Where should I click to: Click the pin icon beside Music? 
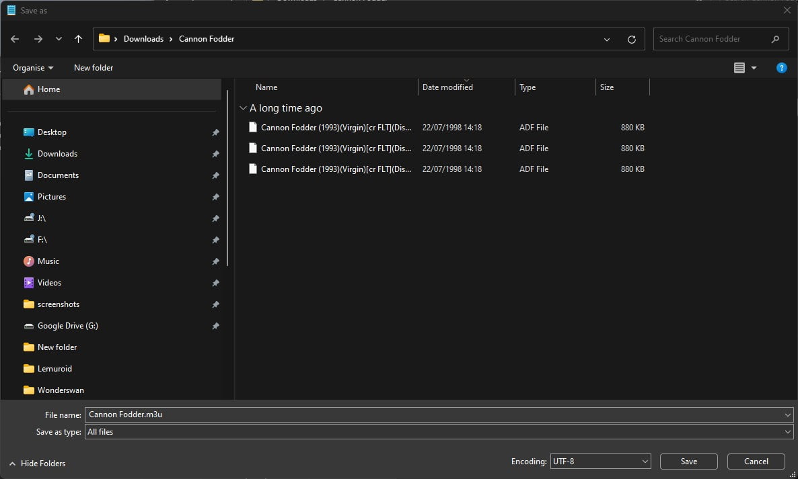(215, 261)
